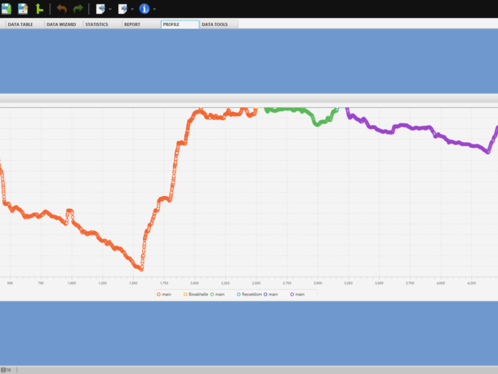Open the blue info icon
This screenshot has width=498, height=374.
tap(145, 9)
